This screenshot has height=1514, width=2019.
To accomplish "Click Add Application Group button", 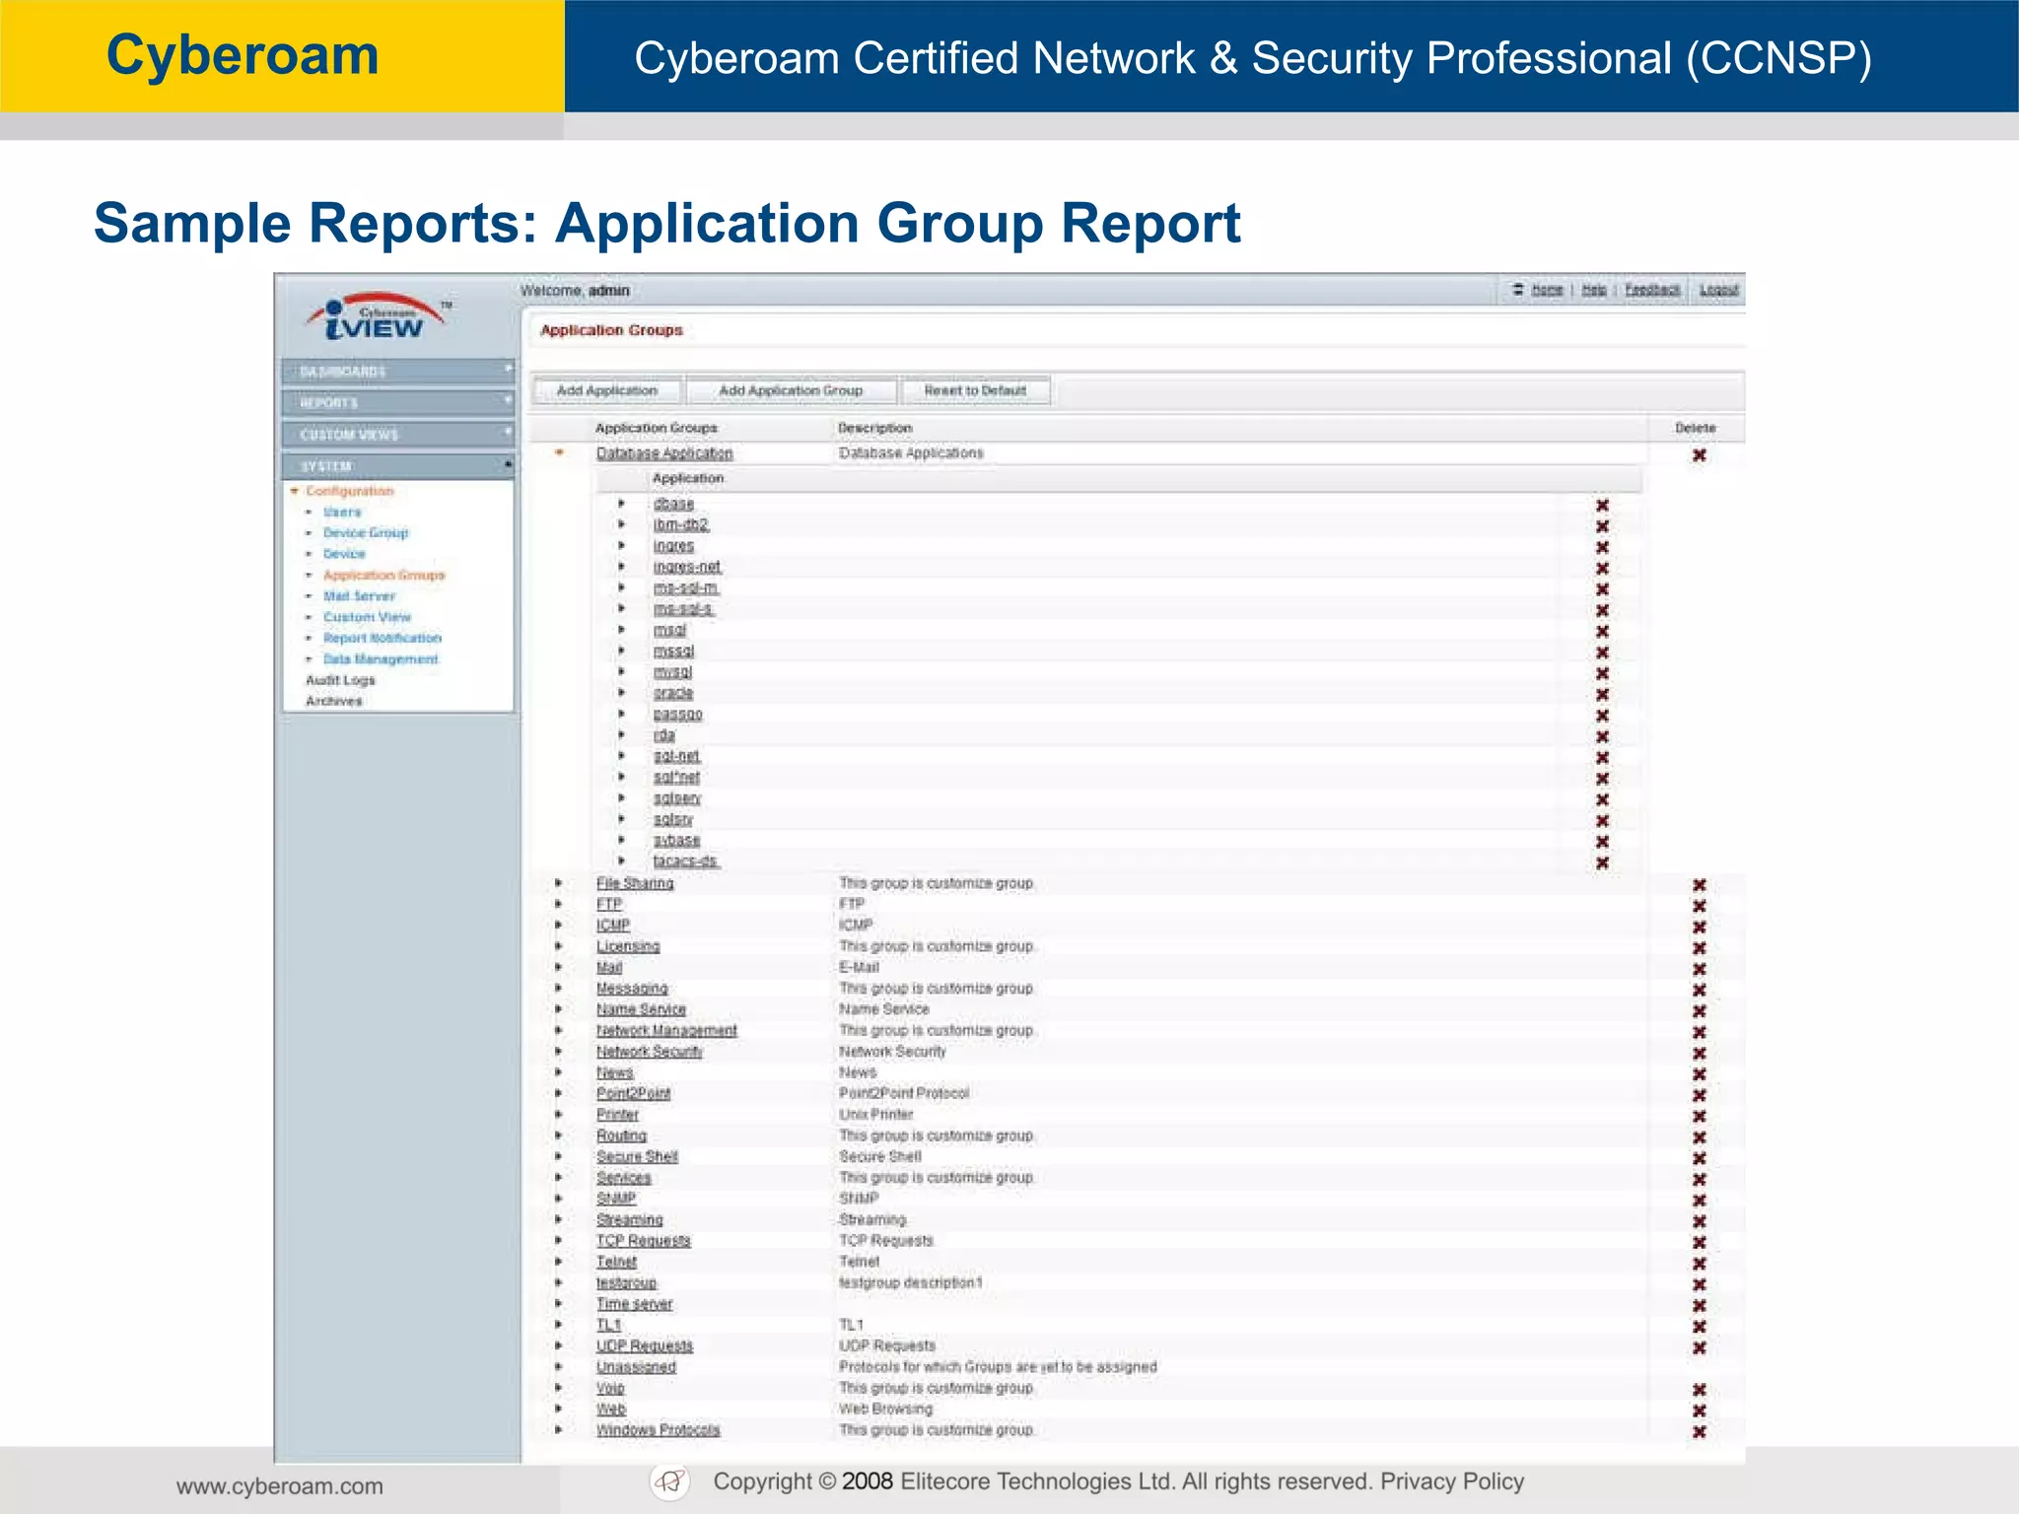I will [x=791, y=390].
